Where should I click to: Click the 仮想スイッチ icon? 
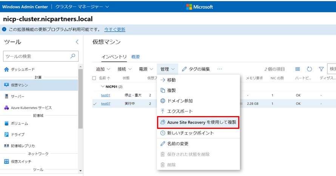(6, 161)
